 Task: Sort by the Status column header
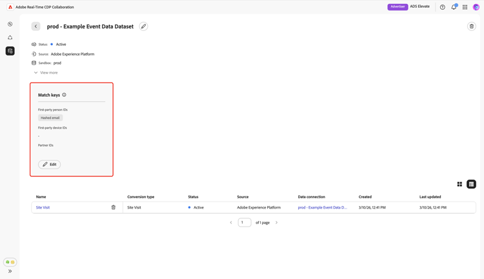point(193,197)
